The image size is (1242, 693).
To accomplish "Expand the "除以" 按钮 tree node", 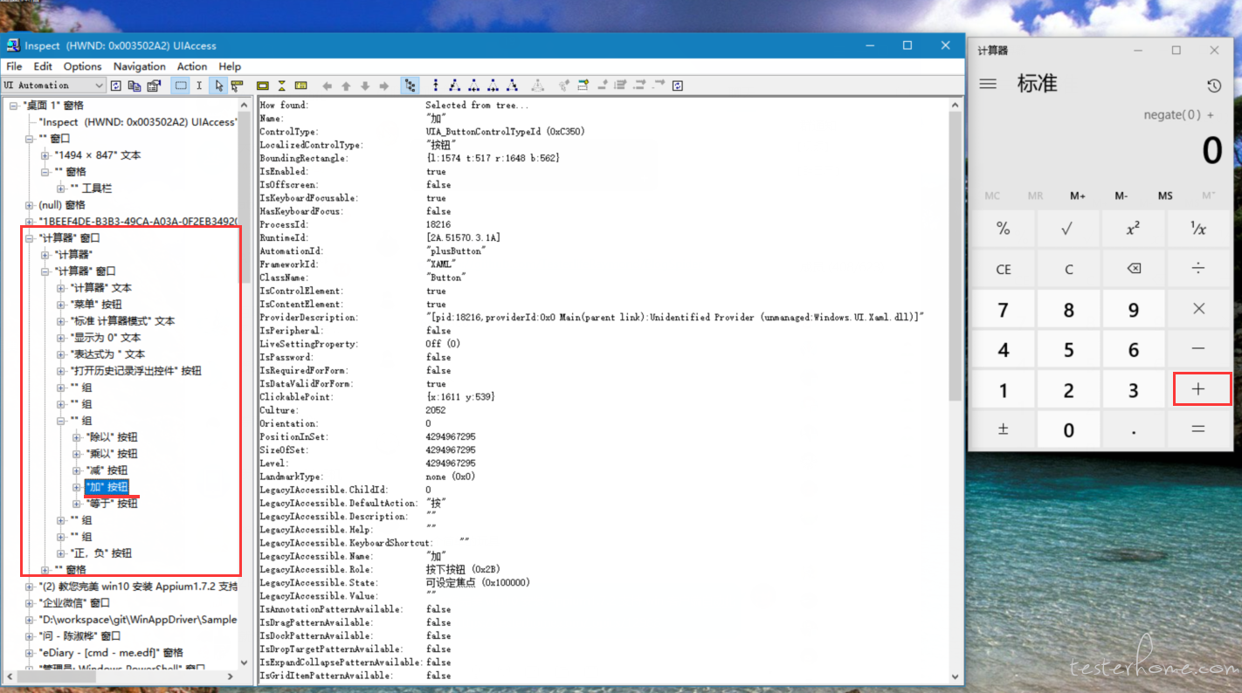I will [77, 437].
